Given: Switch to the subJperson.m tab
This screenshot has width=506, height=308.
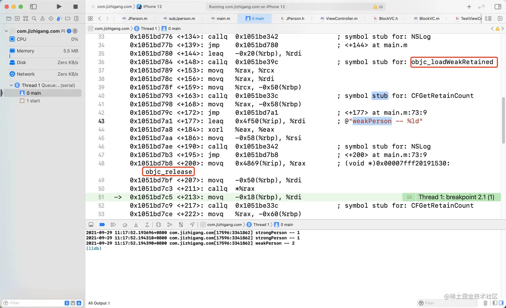Looking at the screenshot, I should (179, 18).
